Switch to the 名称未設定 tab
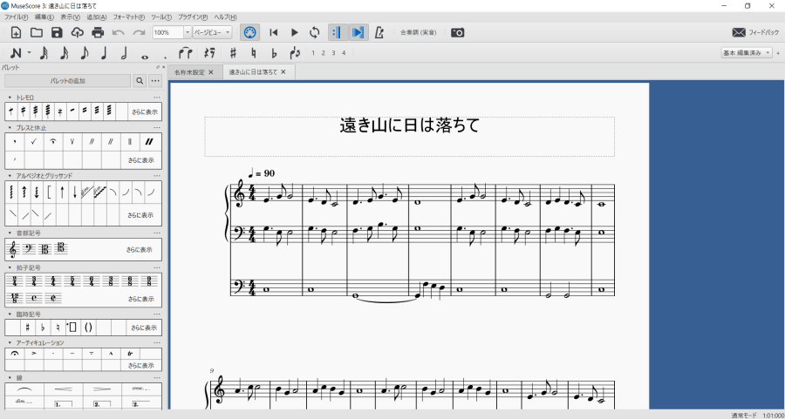This screenshot has width=785, height=419. [190, 72]
